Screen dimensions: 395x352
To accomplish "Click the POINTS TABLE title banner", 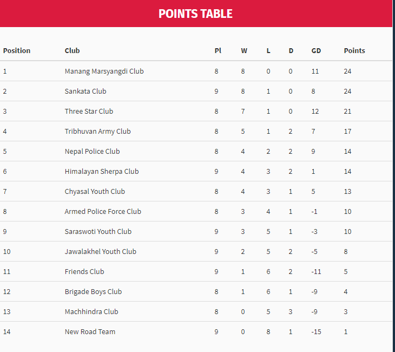I will click(195, 14).
